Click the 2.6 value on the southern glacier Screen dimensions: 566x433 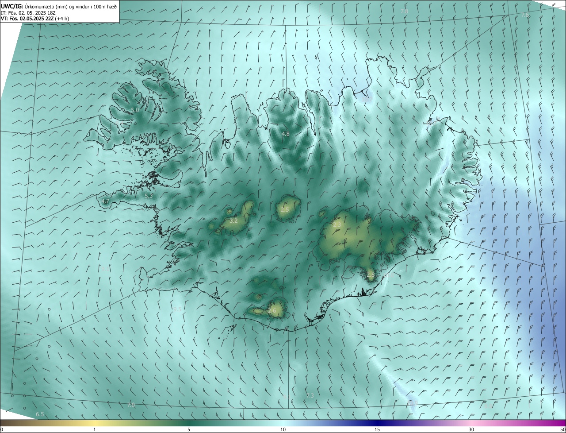(272, 311)
